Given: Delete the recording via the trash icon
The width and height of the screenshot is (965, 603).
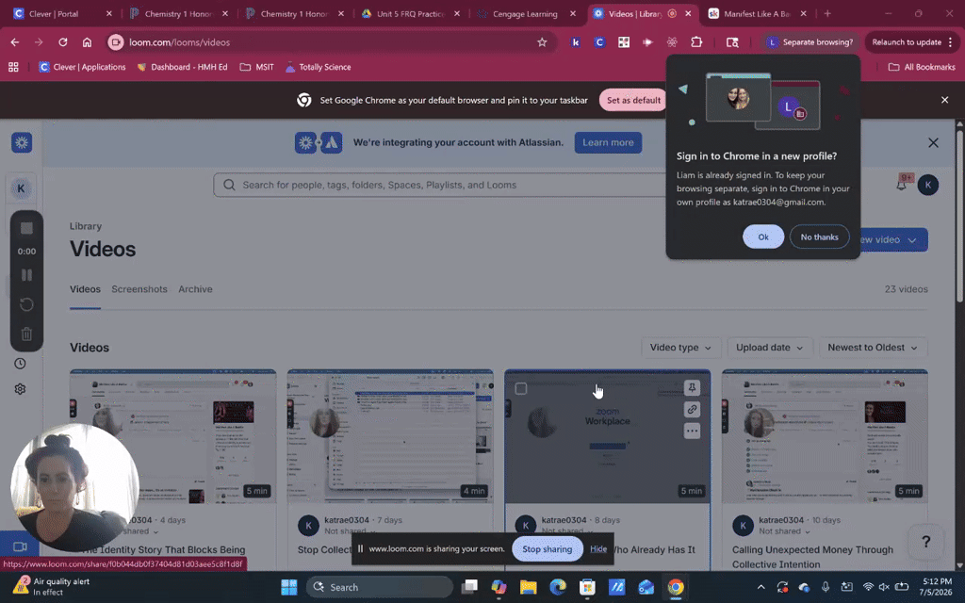Looking at the screenshot, I should tap(26, 334).
